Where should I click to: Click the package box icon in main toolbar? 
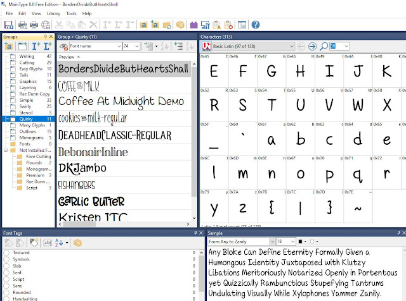(180, 25)
